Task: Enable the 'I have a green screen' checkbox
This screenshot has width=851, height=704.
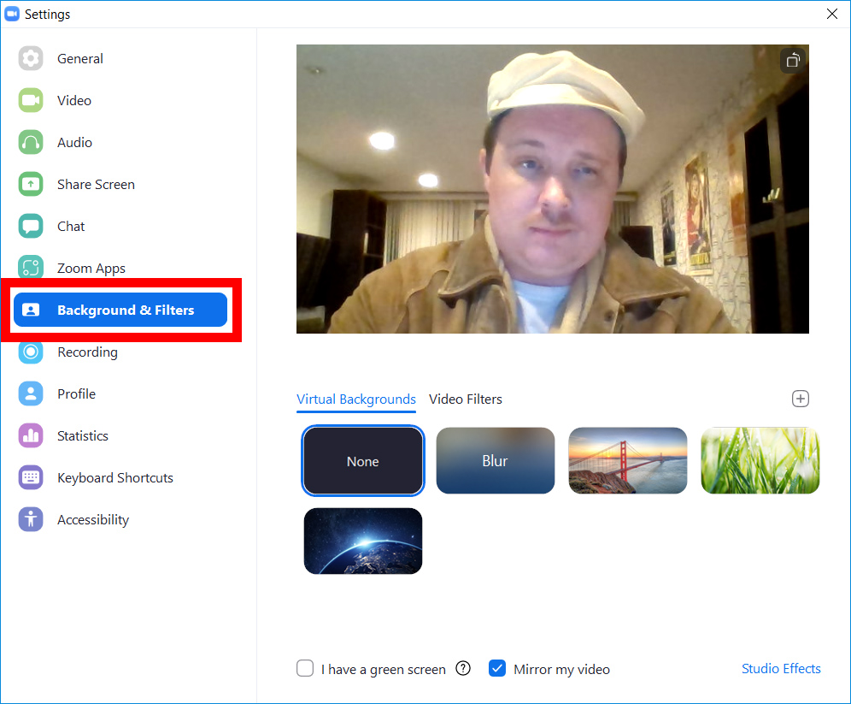Action: (x=305, y=669)
